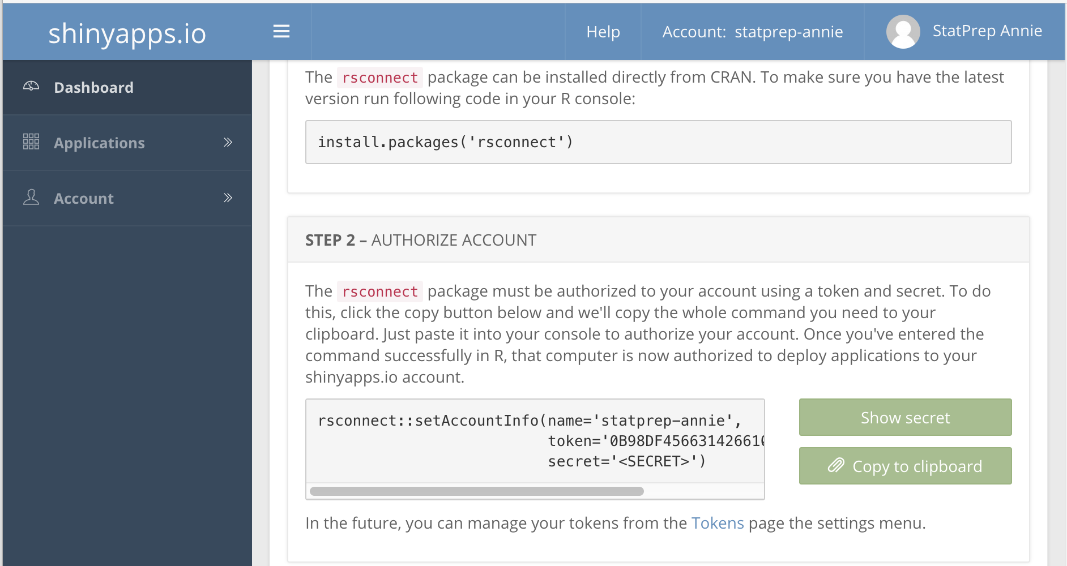Click the Applications grid icon
The width and height of the screenshot is (1067, 566).
31,141
